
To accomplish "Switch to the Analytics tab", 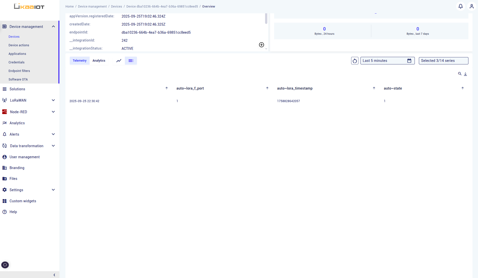I will click(x=99, y=61).
